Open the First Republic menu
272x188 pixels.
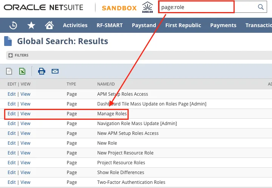pyautogui.click(x=183, y=25)
